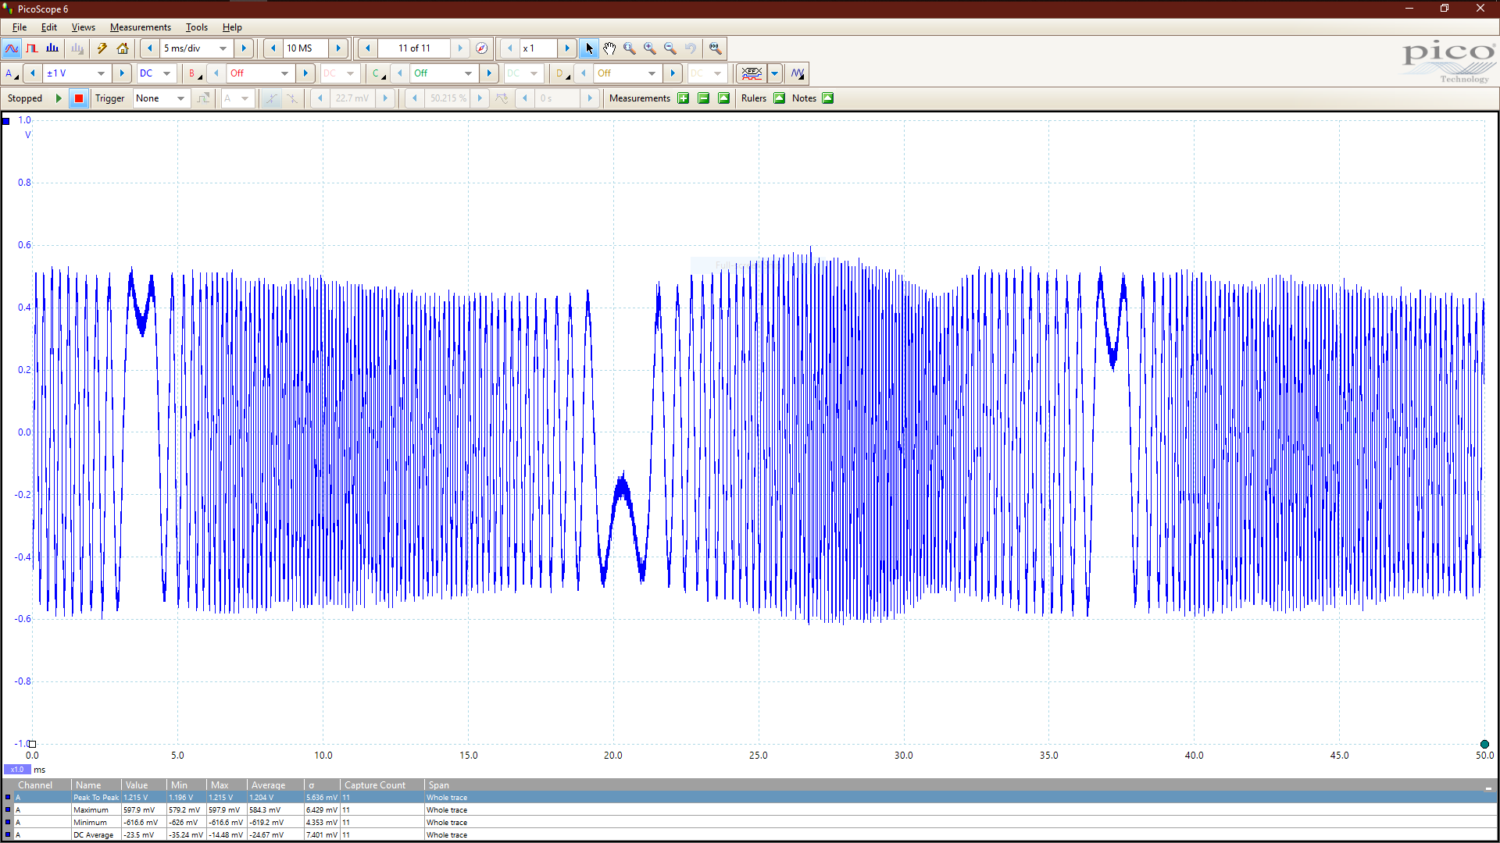Toggle the Rulers legend button
The image size is (1500, 843).
(779, 98)
